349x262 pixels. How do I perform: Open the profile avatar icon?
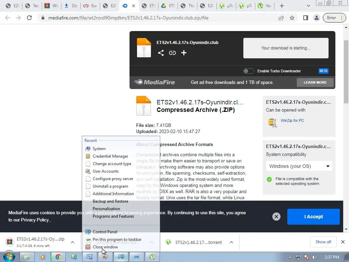(x=316, y=18)
